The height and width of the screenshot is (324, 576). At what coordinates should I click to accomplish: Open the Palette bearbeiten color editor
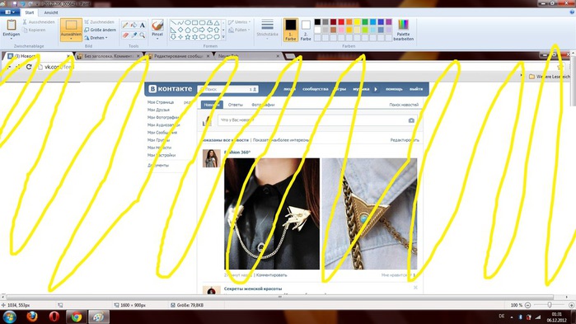[403, 31]
